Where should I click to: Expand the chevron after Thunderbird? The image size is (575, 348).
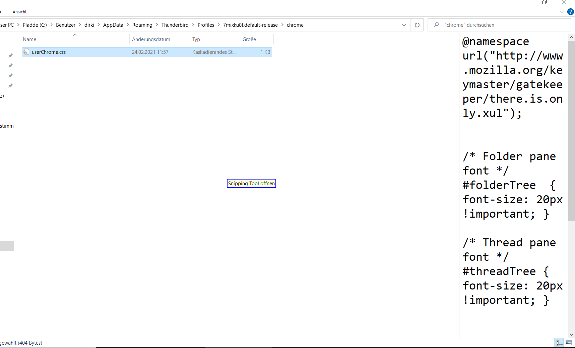193,25
